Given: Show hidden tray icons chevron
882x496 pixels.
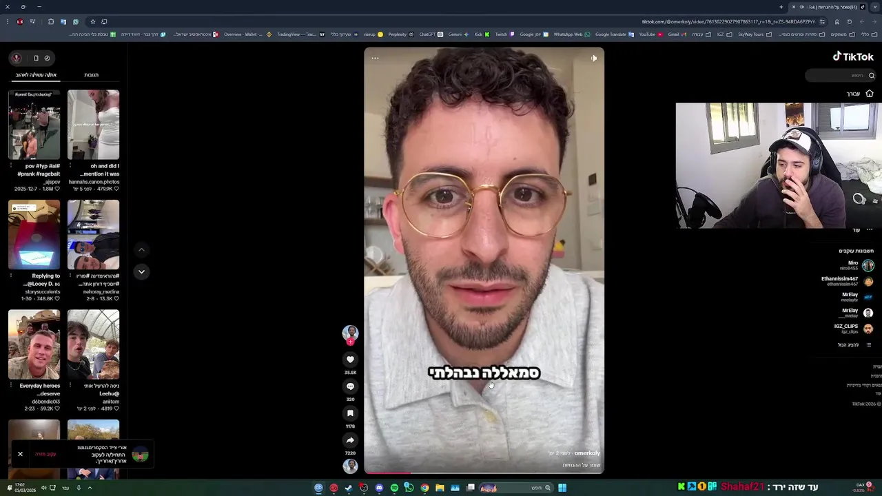Looking at the screenshot, I should [90, 488].
